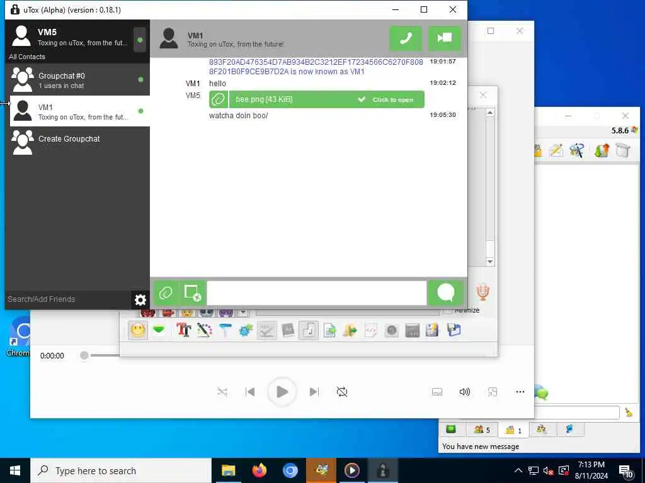
Task: Expand the emoticon row dropdown arrow
Action: click(x=243, y=313)
